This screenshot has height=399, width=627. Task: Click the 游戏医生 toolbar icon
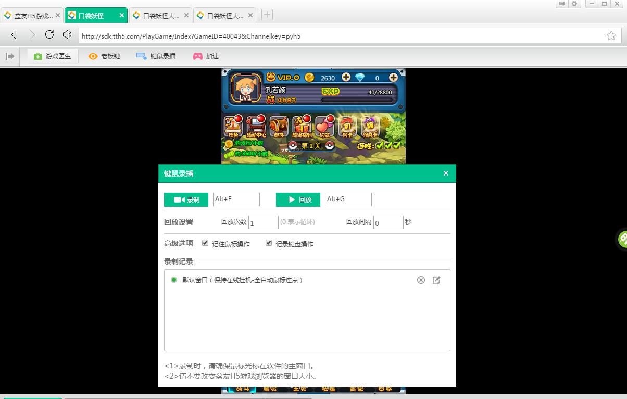pyautogui.click(x=52, y=56)
